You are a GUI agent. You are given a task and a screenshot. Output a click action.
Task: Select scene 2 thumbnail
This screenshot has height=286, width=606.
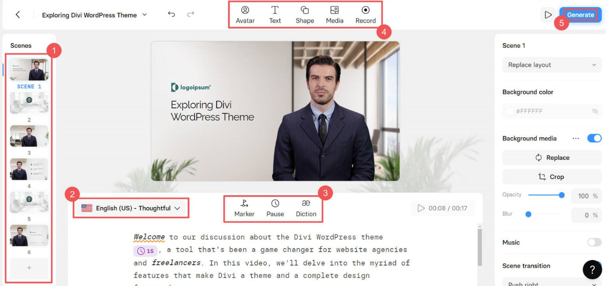pyautogui.click(x=29, y=103)
